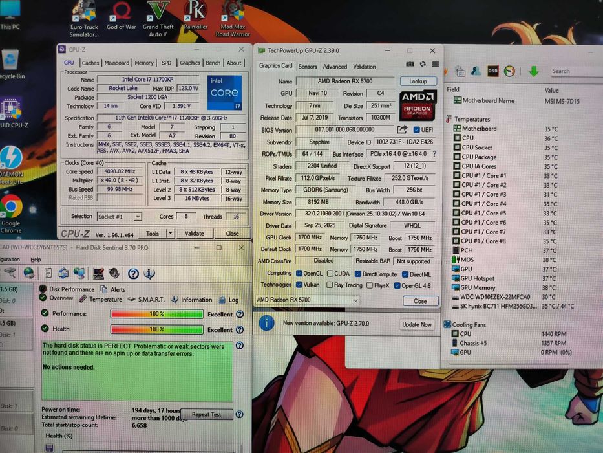Toggle OpenCL checkbox
The height and width of the screenshot is (453, 603).
pyautogui.click(x=299, y=274)
